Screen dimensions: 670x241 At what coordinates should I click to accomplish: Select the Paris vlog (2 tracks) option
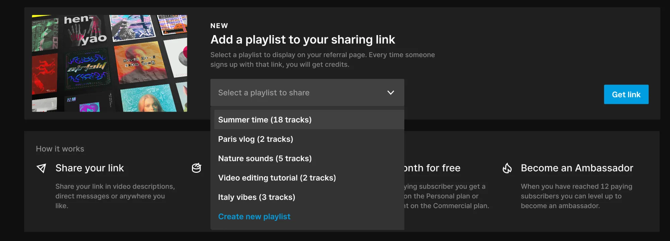(256, 139)
